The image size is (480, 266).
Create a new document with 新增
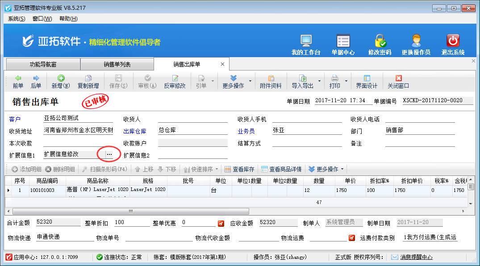60,82
